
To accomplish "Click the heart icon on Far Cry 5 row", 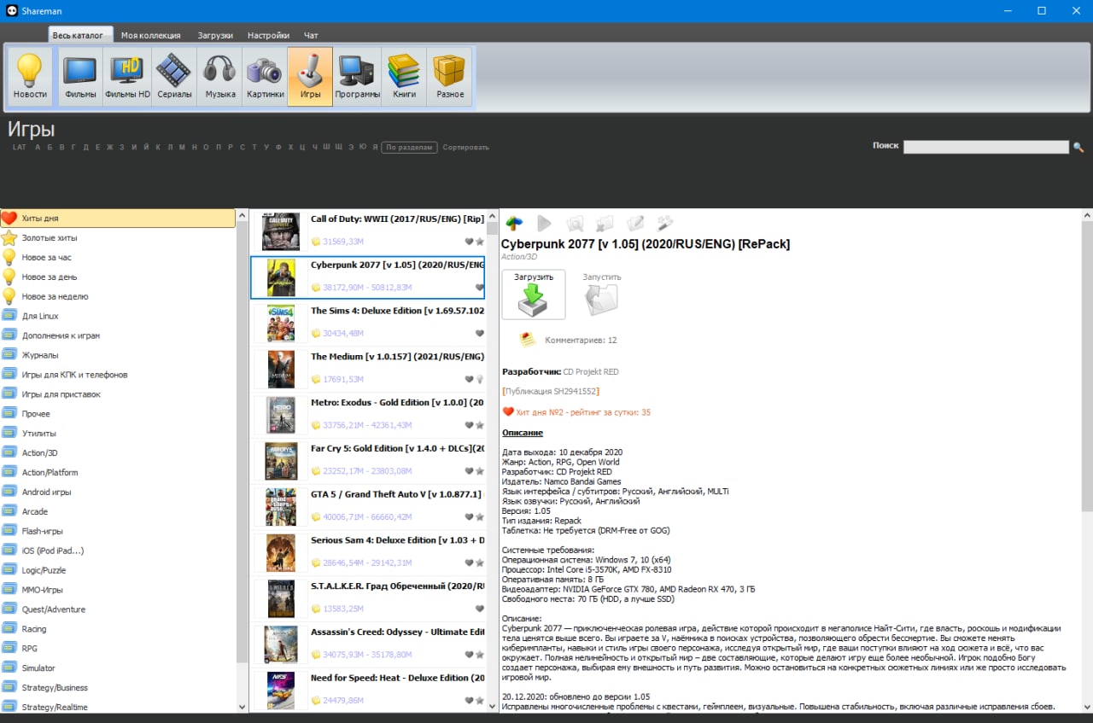I will 470,470.
